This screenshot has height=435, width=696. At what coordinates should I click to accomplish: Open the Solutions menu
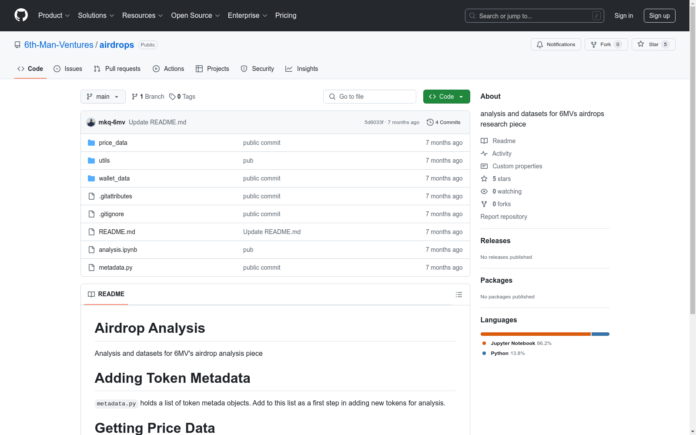point(96,15)
